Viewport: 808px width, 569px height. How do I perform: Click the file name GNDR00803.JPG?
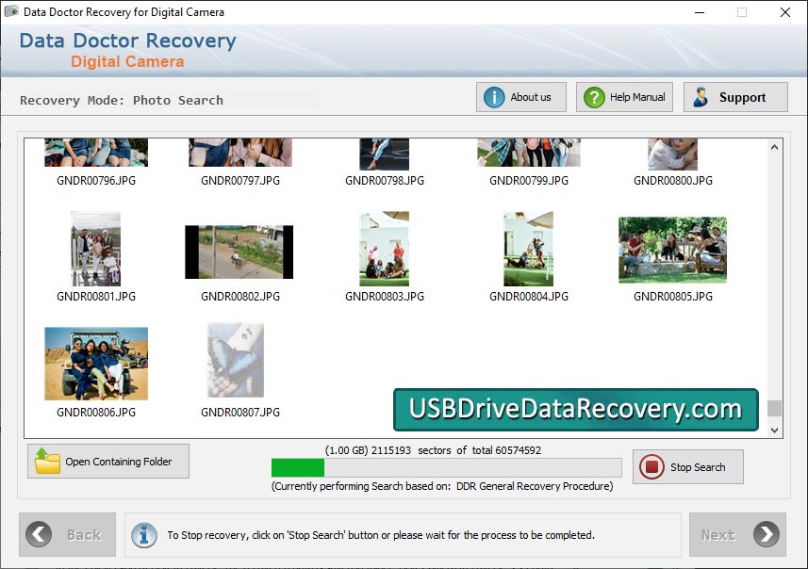coord(385,297)
